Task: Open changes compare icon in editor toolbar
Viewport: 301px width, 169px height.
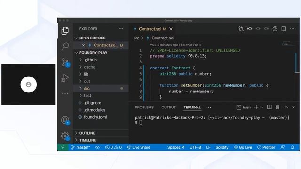Action: (x=241, y=29)
